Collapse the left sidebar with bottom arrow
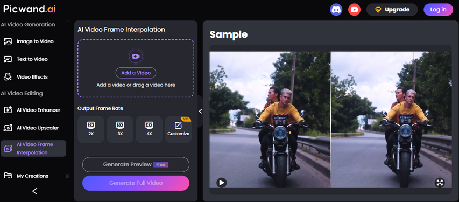 (x=34, y=191)
